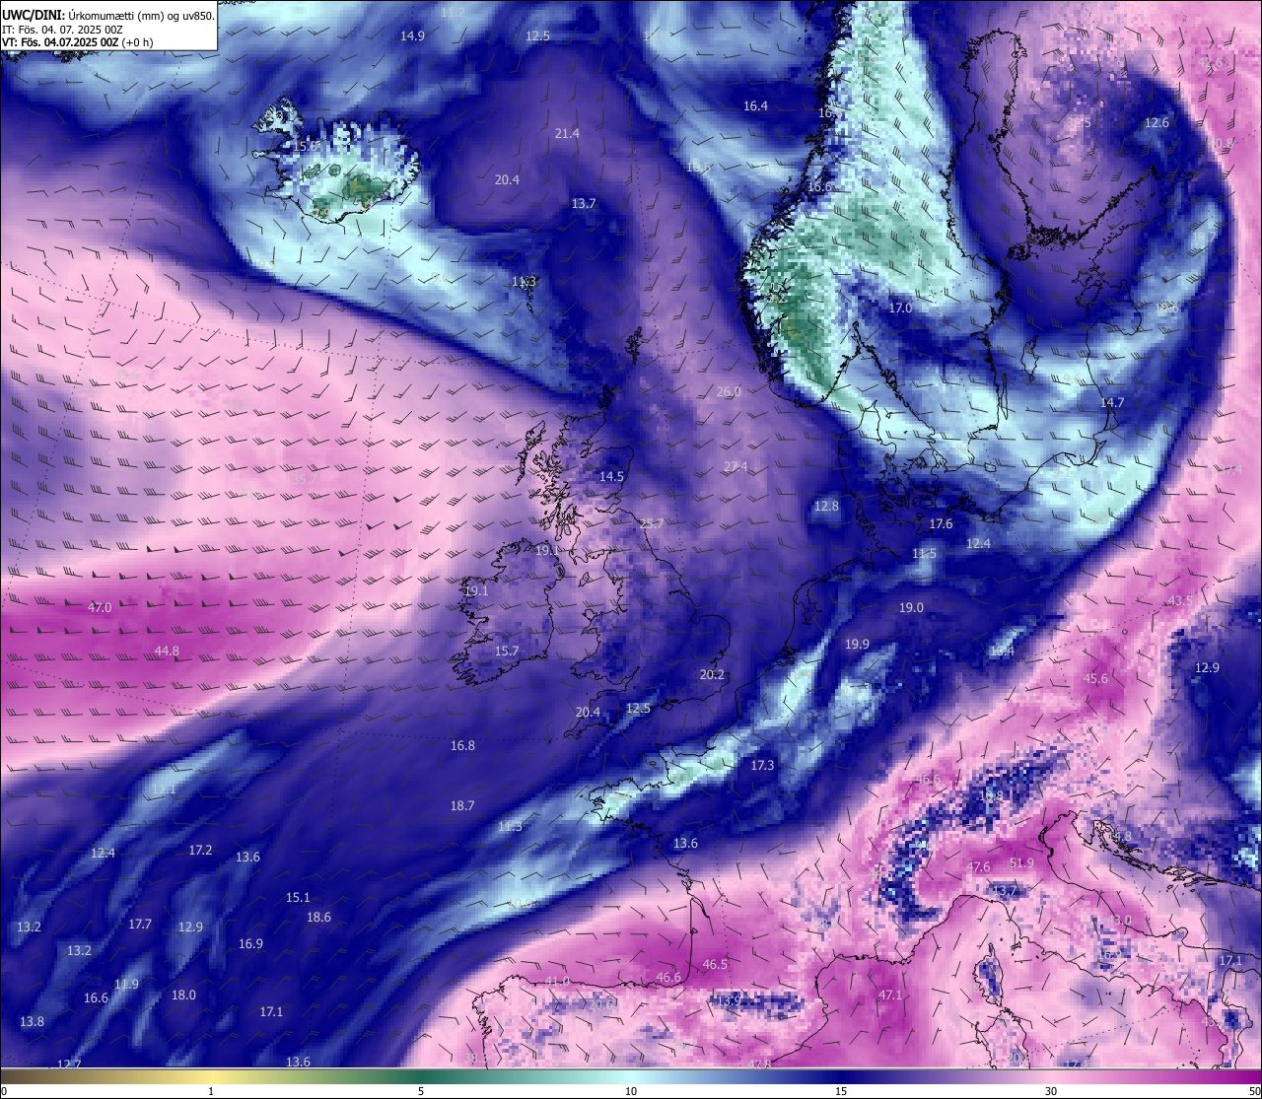
Task: Click the 18.7 value in the Atlantic
Action: [462, 806]
